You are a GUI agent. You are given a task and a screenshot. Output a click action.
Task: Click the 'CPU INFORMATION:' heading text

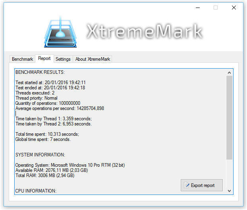pos(36,191)
